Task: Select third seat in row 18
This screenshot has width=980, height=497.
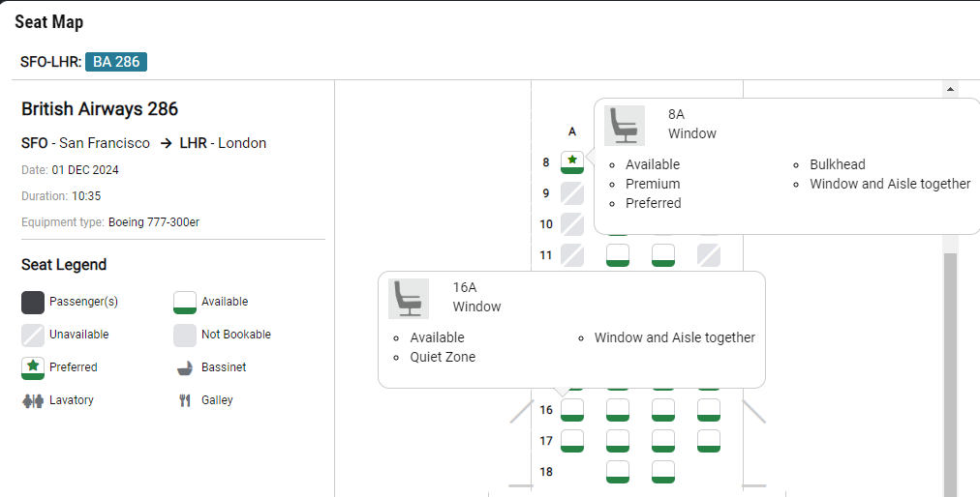Action: click(x=663, y=472)
